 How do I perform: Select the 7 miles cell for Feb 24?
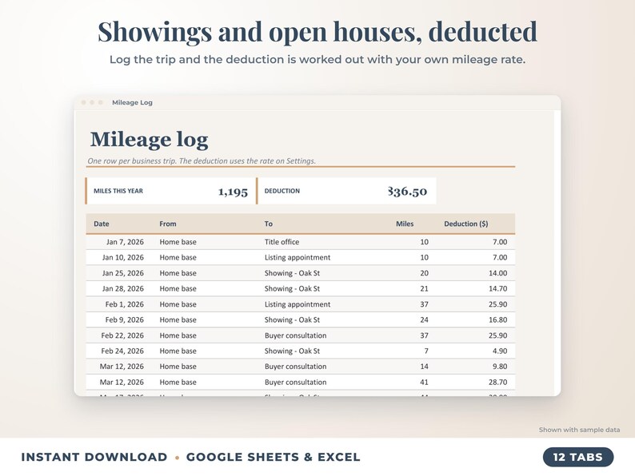click(426, 351)
